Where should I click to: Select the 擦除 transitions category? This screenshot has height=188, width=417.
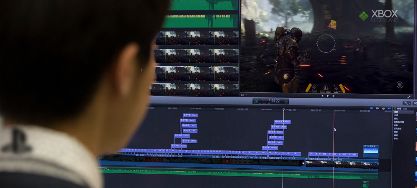396,132
